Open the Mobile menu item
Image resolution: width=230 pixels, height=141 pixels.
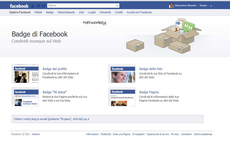(x=38, y=12)
